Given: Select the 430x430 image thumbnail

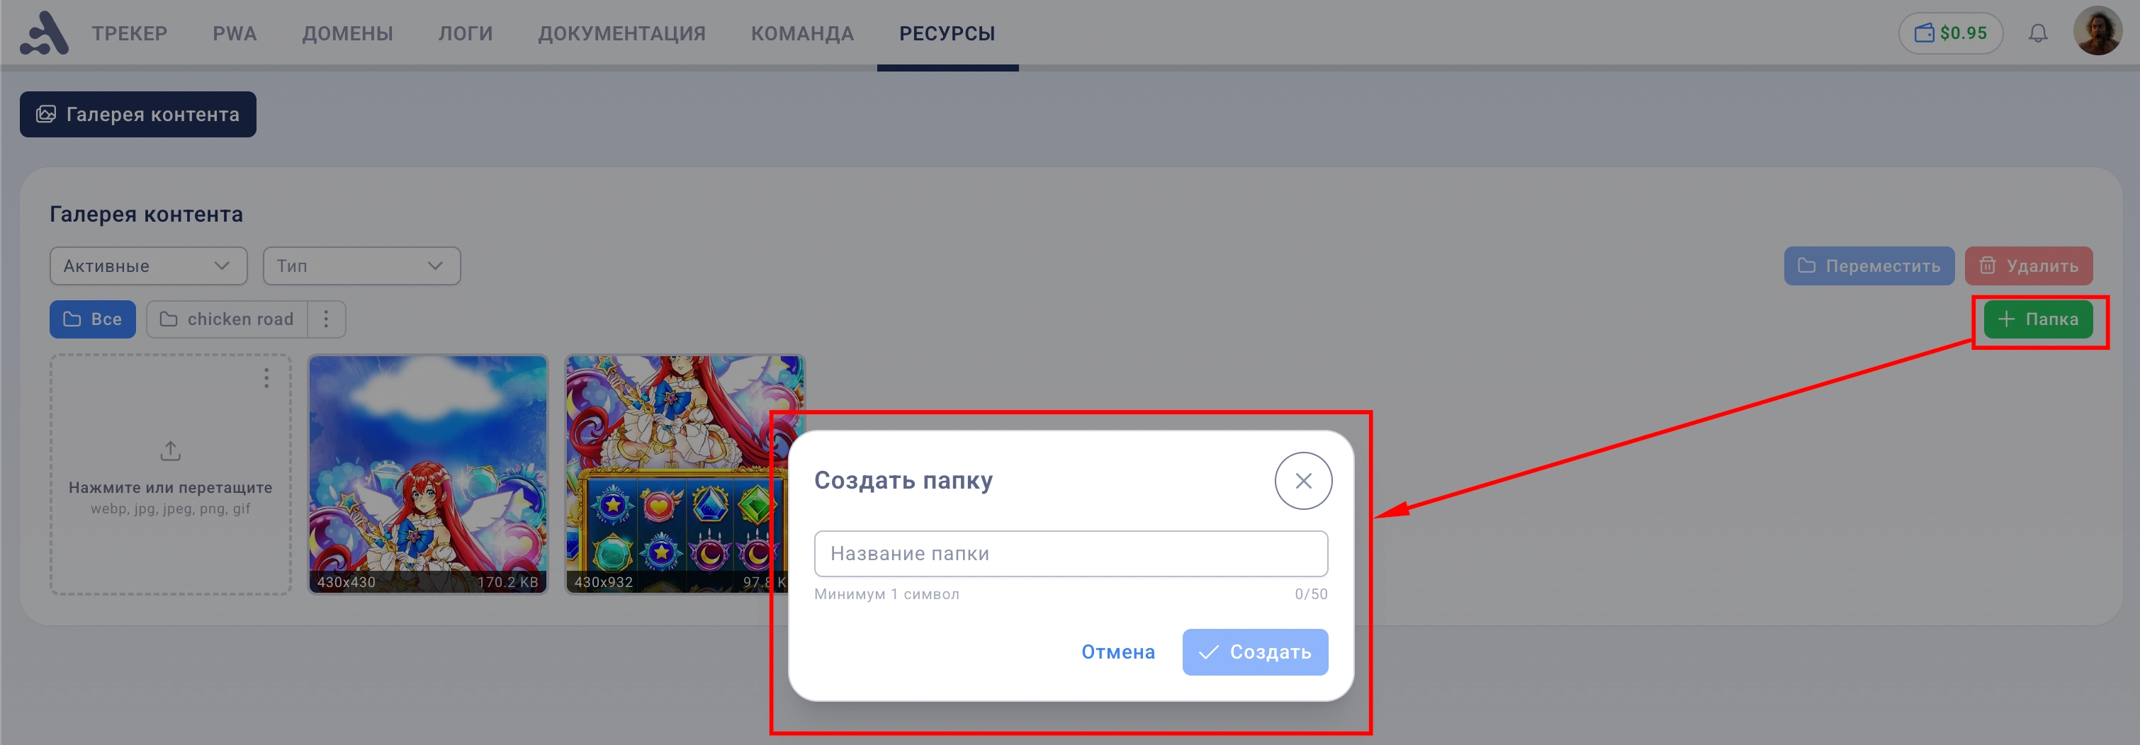Looking at the screenshot, I should pos(428,474).
